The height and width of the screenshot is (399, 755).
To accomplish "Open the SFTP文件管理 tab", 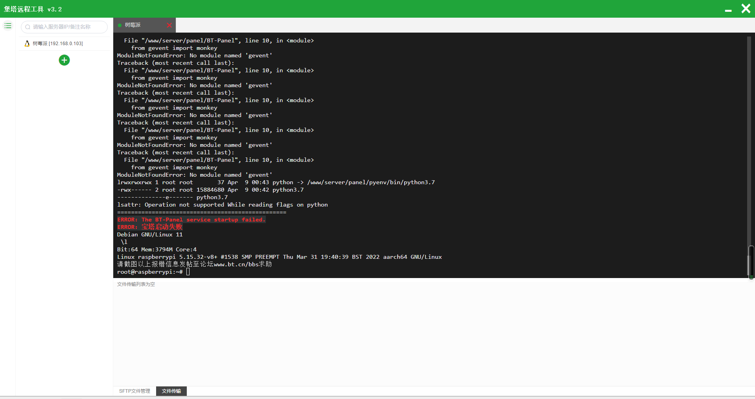I will [x=134, y=391].
